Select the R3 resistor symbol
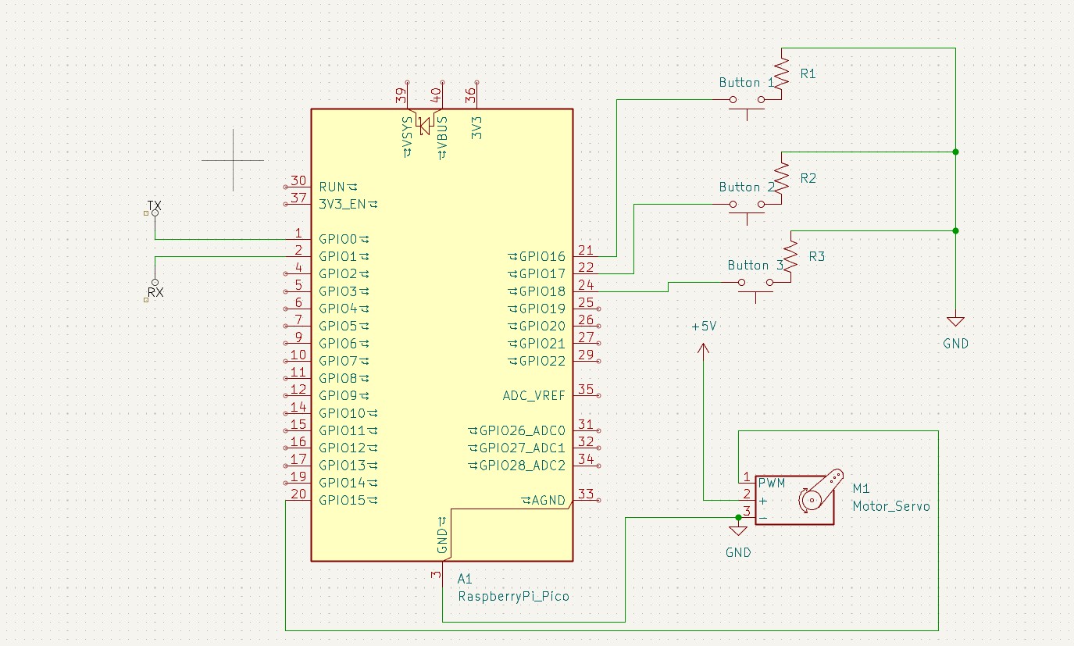 coord(789,258)
